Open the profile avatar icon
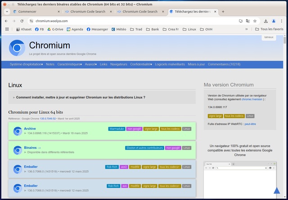 point(274,21)
